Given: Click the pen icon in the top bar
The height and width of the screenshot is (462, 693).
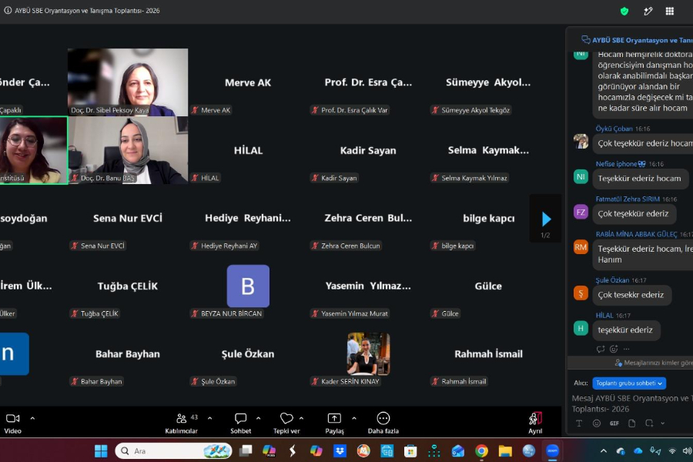Looking at the screenshot, I should pos(648,11).
